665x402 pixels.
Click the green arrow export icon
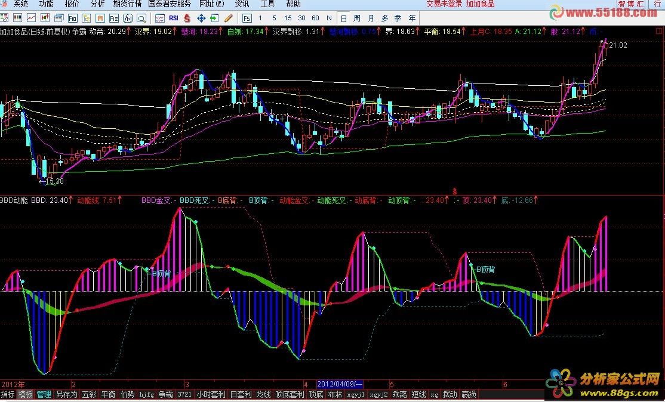point(214,18)
